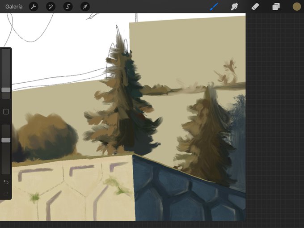Undo the last stroke with arrow
This screenshot has height=228, width=304.
(x=6, y=182)
